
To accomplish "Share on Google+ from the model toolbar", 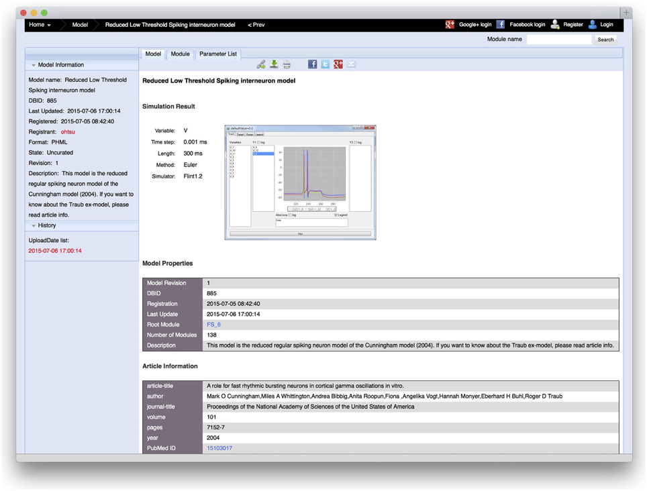I will [x=338, y=64].
